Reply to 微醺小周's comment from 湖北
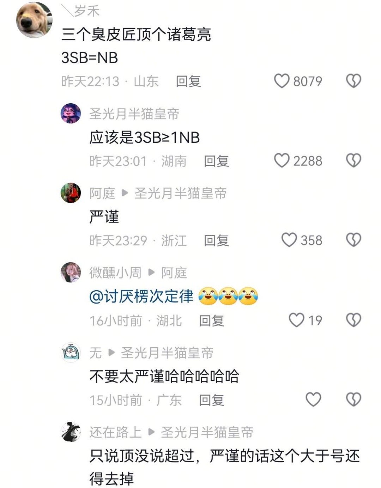The height and width of the screenshot is (488, 381). (211, 321)
